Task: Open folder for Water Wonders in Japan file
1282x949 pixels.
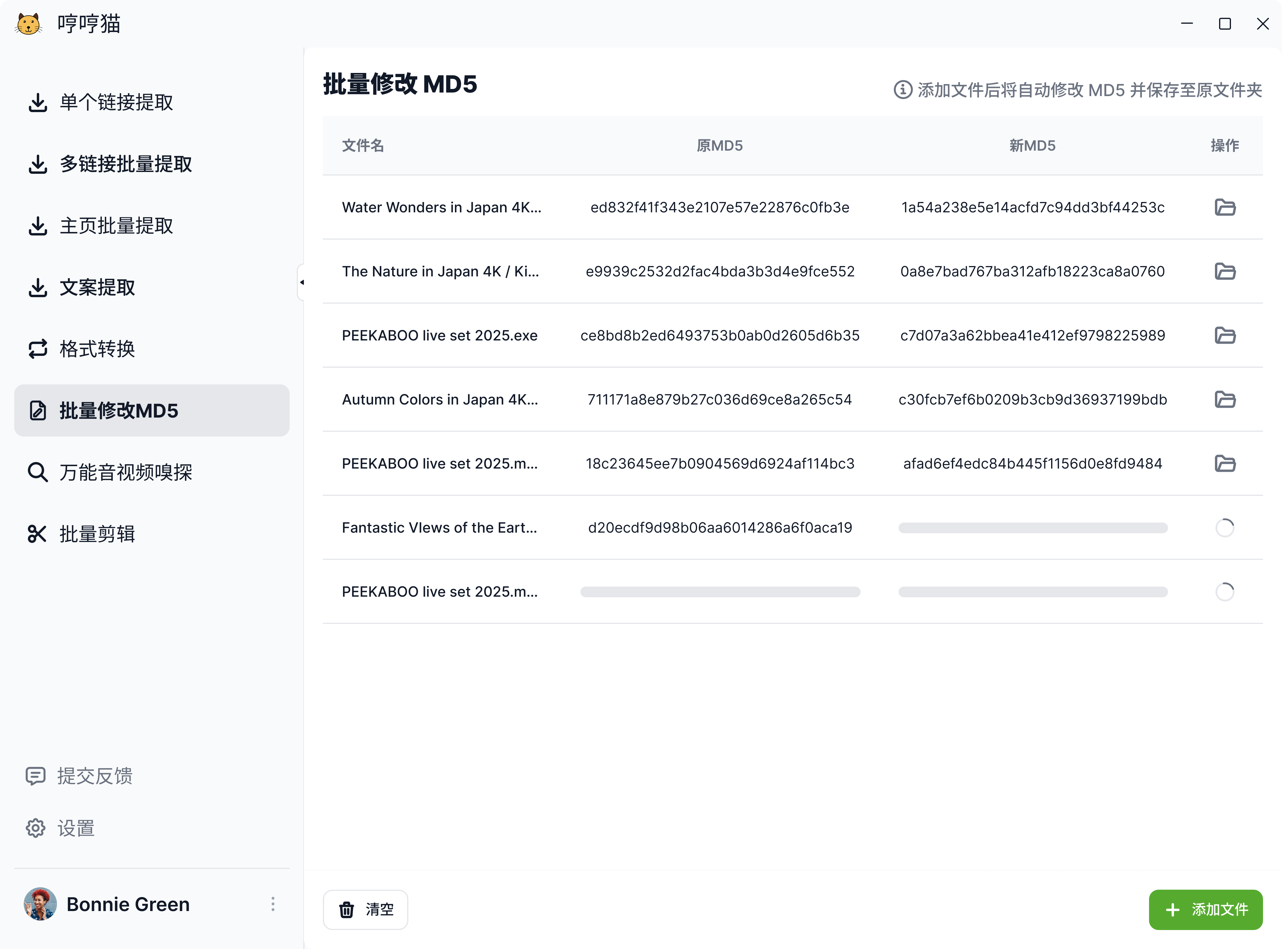Action: pos(1225,207)
